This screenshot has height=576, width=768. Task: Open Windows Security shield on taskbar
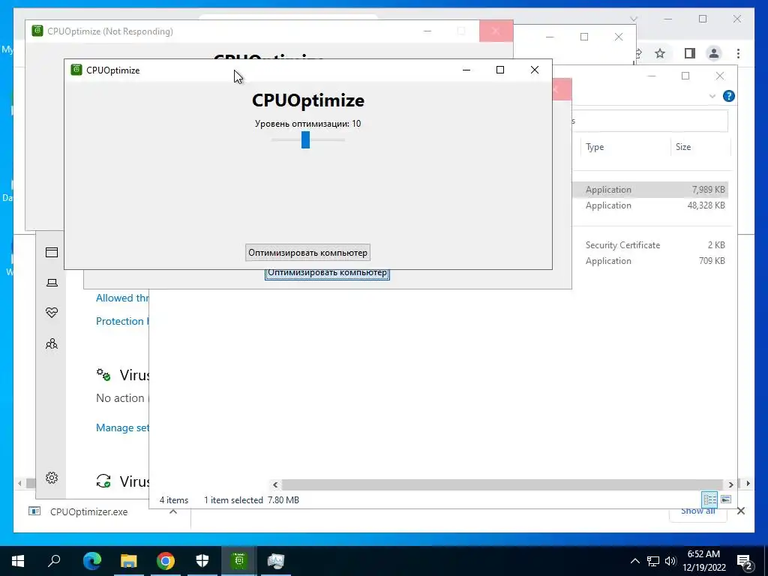click(202, 561)
